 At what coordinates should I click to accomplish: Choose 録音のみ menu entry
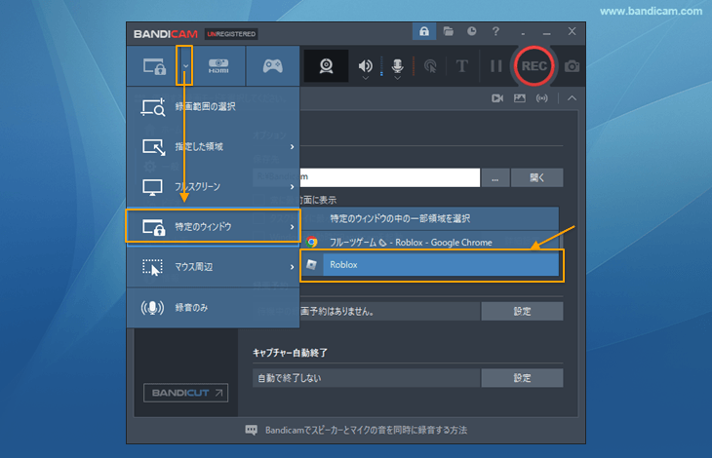(x=213, y=308)
